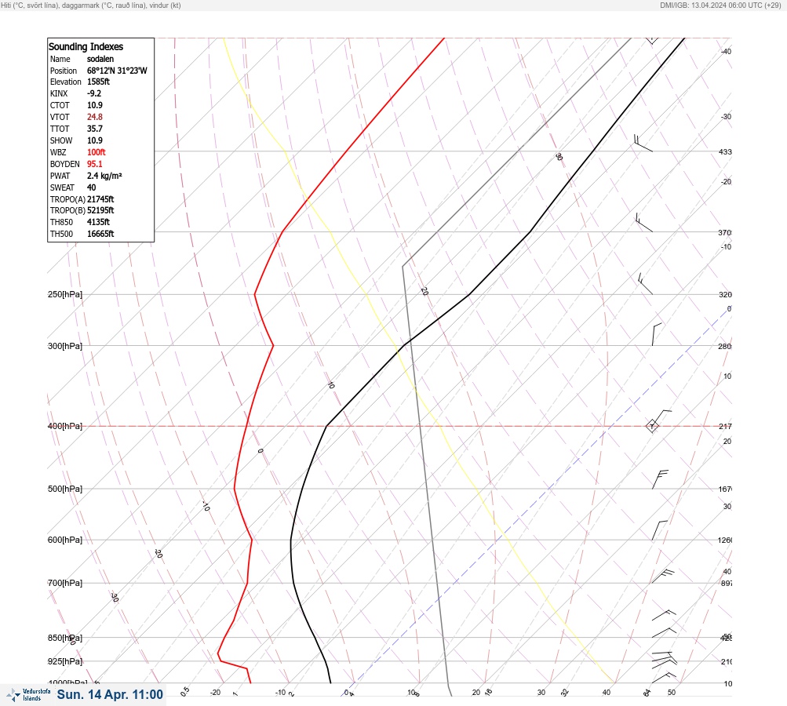
Task: Click the diamond marker at 400 hPa
Action: coord(652,426)
